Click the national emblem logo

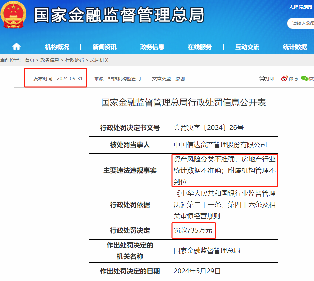click(x=13, y=15)
